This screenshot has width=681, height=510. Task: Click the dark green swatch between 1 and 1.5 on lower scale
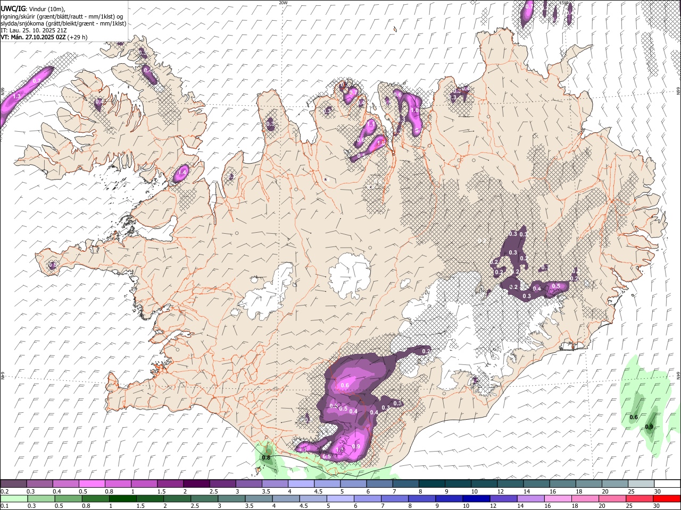[x=122, y=498]
